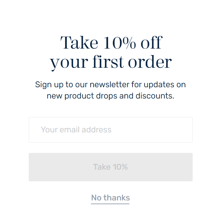Click the 'Take 10% off' heading
This screenshot has width=221, height=222.
pyautogui.click(x=111, y=43)
